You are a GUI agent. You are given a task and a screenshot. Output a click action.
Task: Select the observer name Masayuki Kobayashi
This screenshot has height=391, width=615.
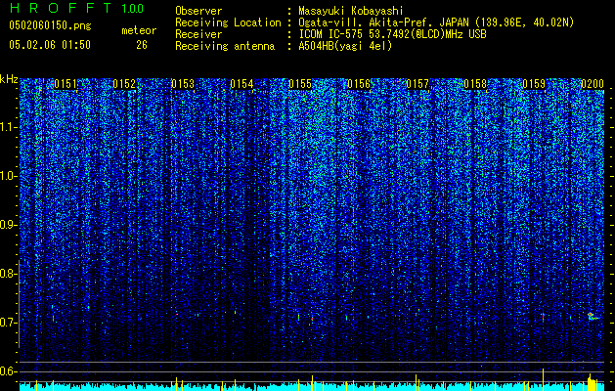tap(351, 12)
